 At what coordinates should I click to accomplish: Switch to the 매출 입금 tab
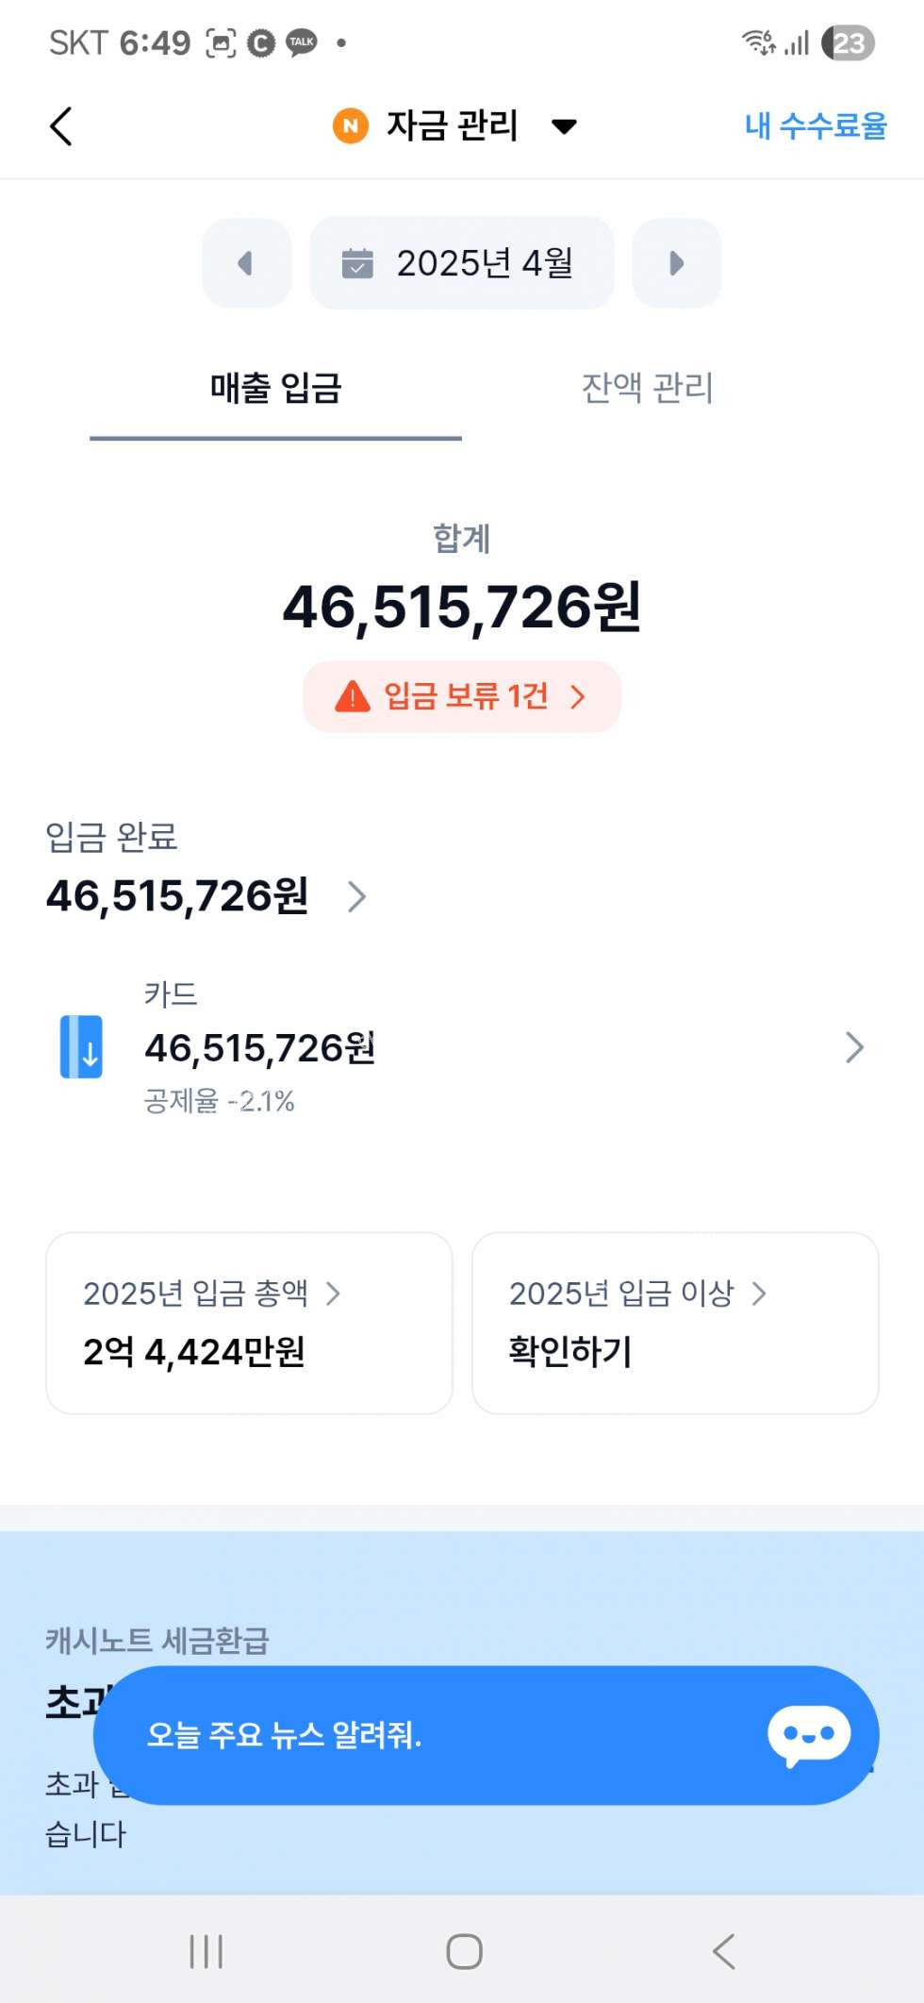click(x=275, y=388)
